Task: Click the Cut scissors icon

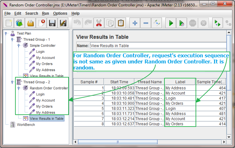Action: (x=99, y=23)
